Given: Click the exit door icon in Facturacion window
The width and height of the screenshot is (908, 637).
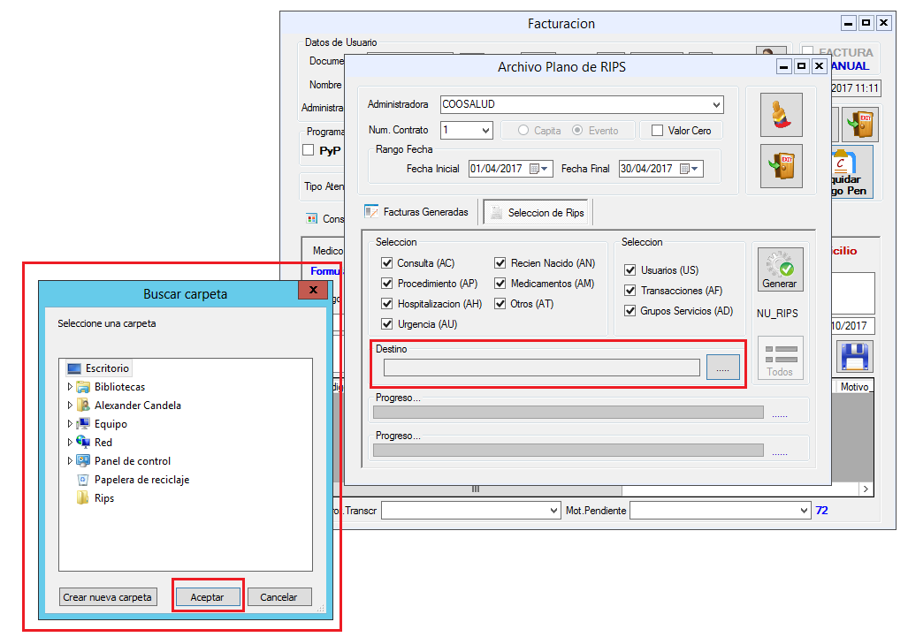Looking at the screenshot, I should 859,125.
